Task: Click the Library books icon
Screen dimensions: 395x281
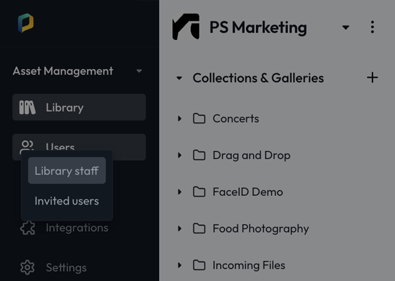Action: pyautogui.click(x=27, y=108)
